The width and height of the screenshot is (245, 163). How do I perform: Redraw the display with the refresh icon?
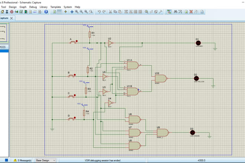tap(55, 12)
